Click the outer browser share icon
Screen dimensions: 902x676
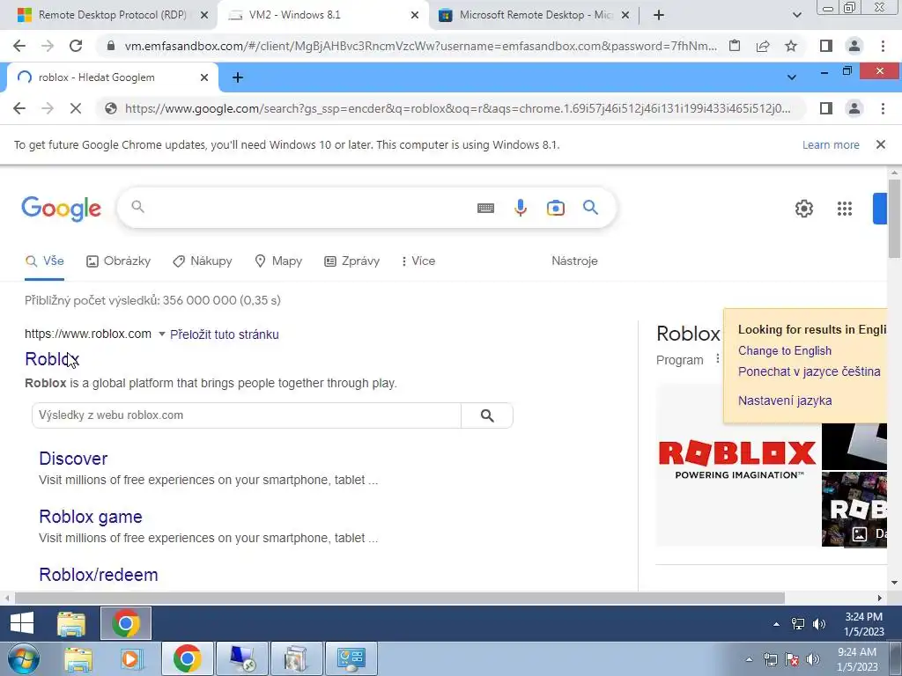tap(763, 46)
